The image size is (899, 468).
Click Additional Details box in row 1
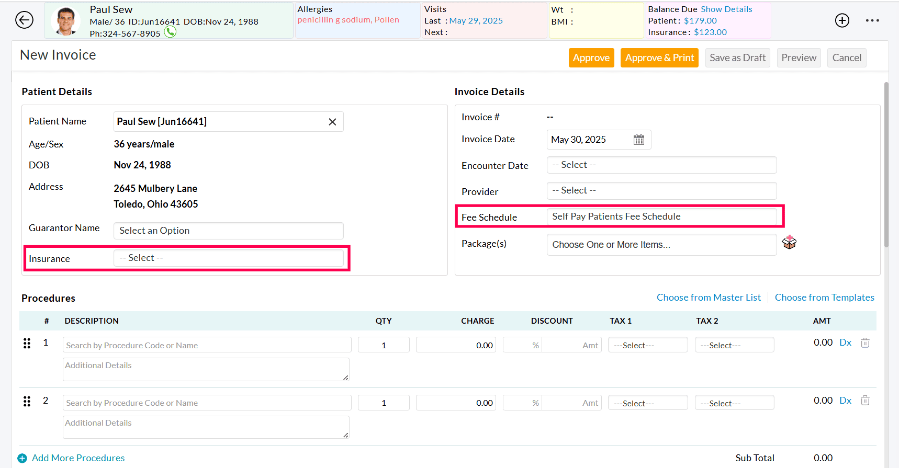tap(206, 369)
